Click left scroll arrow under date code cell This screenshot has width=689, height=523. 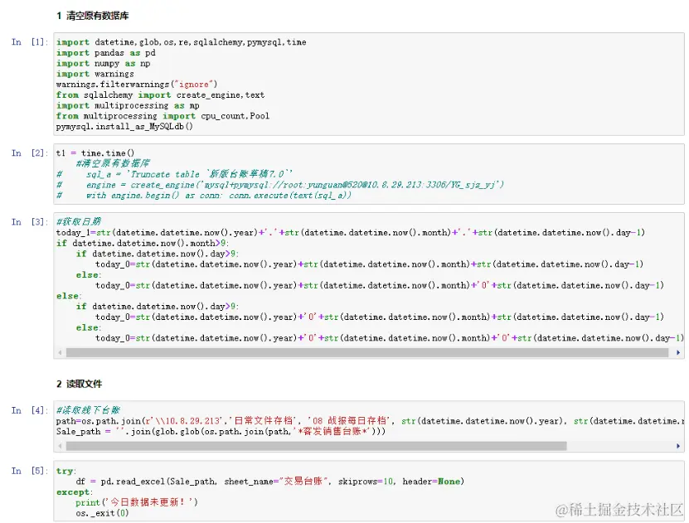pyautogui.click(x=60, y=352)
